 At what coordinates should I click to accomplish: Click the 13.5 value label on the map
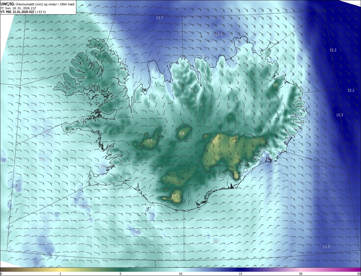click(x=326, y=247)
